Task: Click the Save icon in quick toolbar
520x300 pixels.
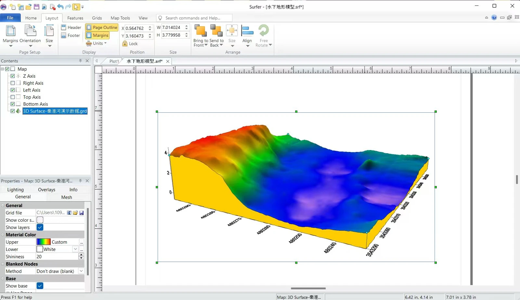Action: coord(36,6)
